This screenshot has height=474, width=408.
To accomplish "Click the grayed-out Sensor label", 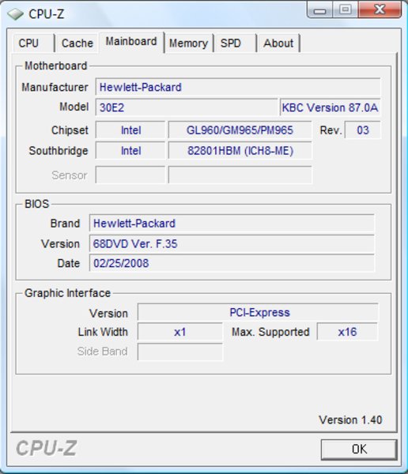I will point(70,175).
